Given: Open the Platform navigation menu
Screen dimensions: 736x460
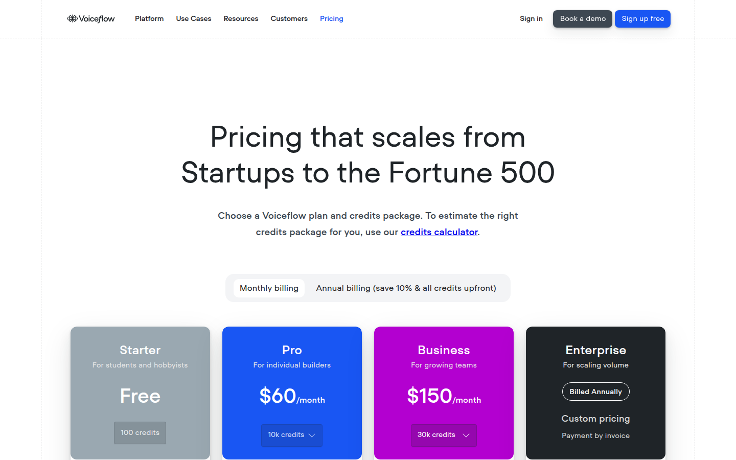Looking at the screenshot, I should pos(149,19).
